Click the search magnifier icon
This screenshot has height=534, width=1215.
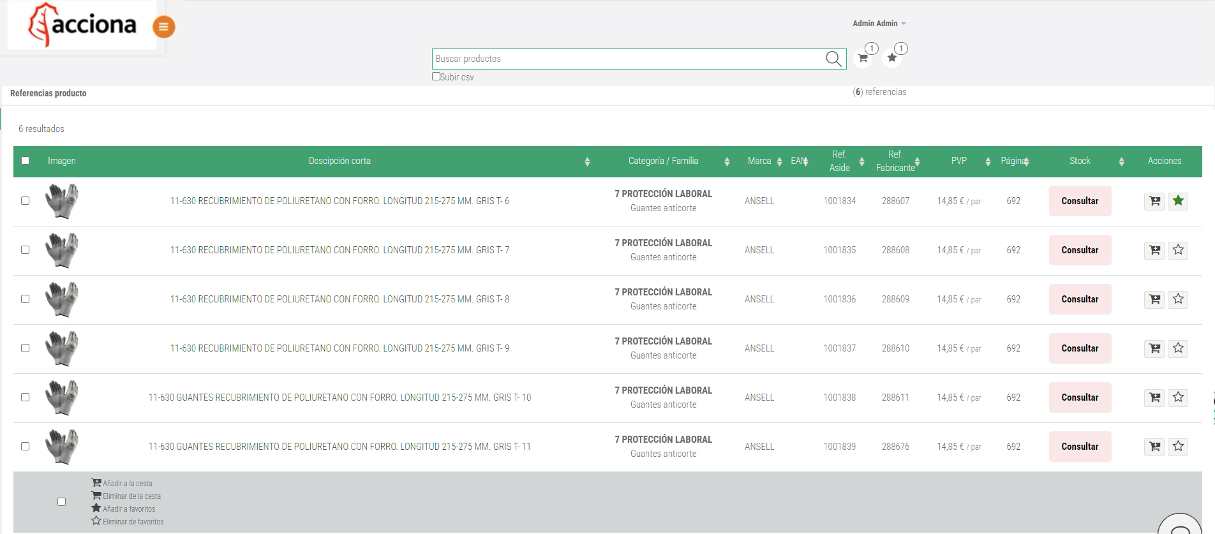[833, 59]
